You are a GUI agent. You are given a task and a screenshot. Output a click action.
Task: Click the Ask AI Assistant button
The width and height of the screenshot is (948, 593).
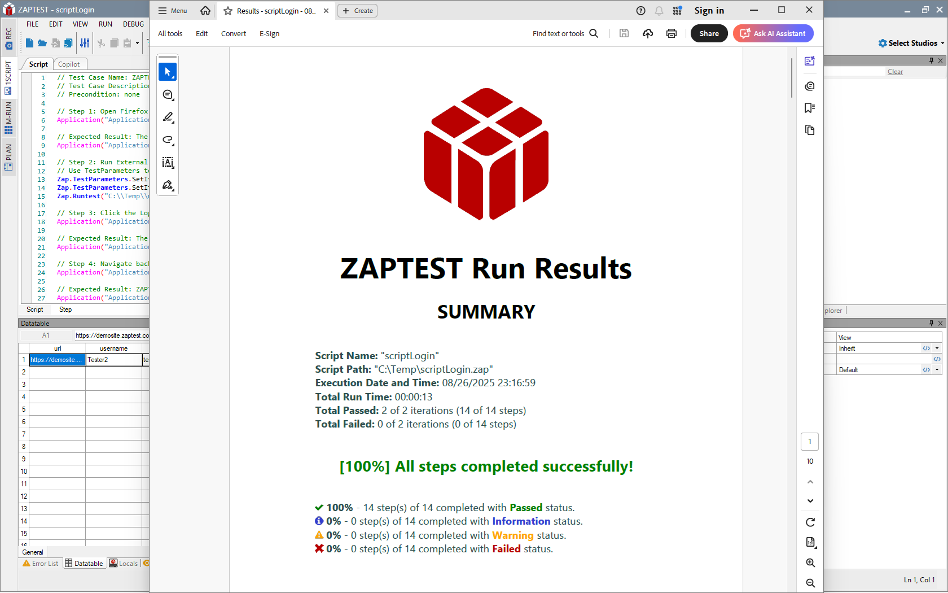(773, 33)
